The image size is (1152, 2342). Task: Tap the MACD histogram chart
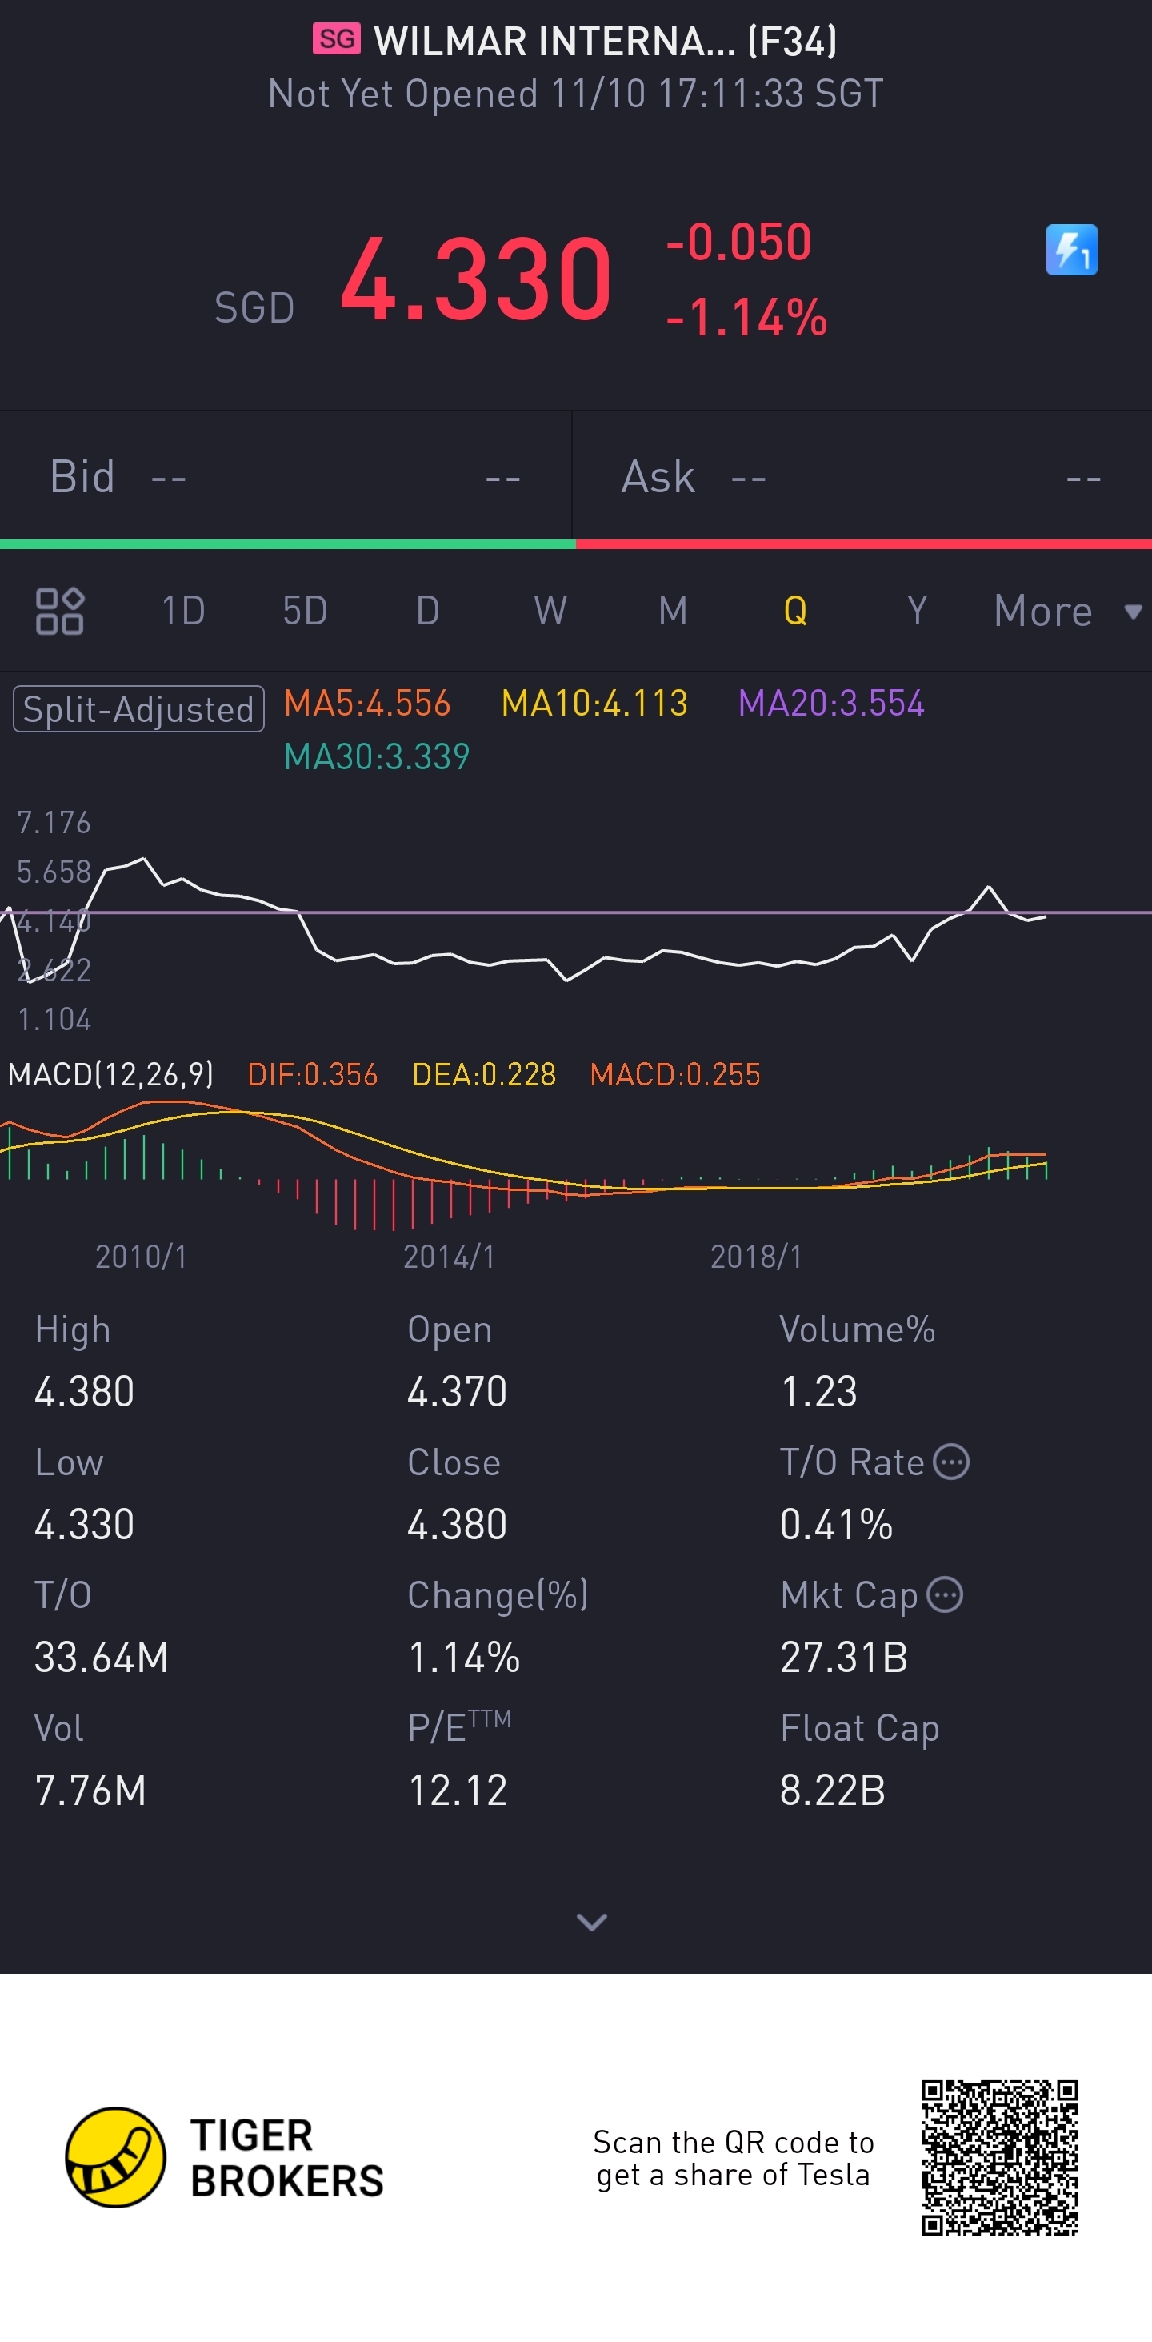pos(523,1165)
